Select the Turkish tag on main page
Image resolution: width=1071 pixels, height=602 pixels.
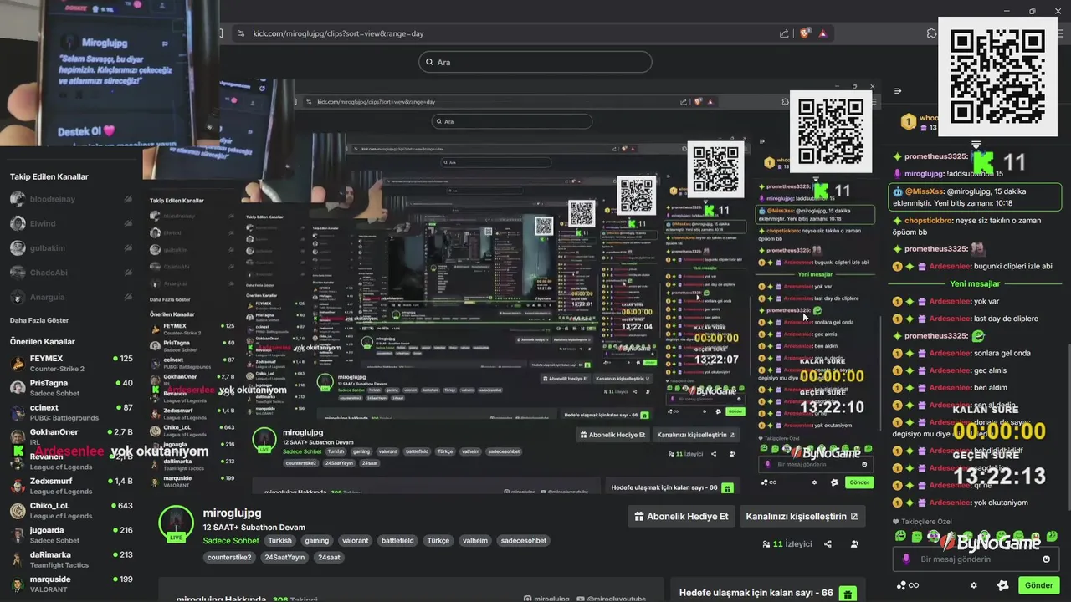click(x=279, y=540)
